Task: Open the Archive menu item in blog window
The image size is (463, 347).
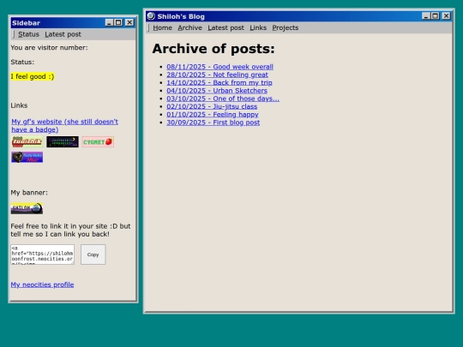Action: point(189,27)
